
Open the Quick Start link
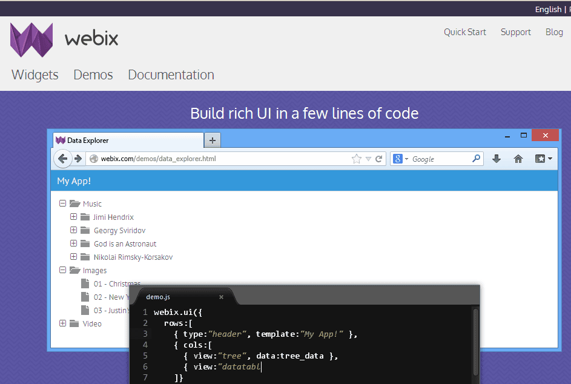tap(464, 32)
